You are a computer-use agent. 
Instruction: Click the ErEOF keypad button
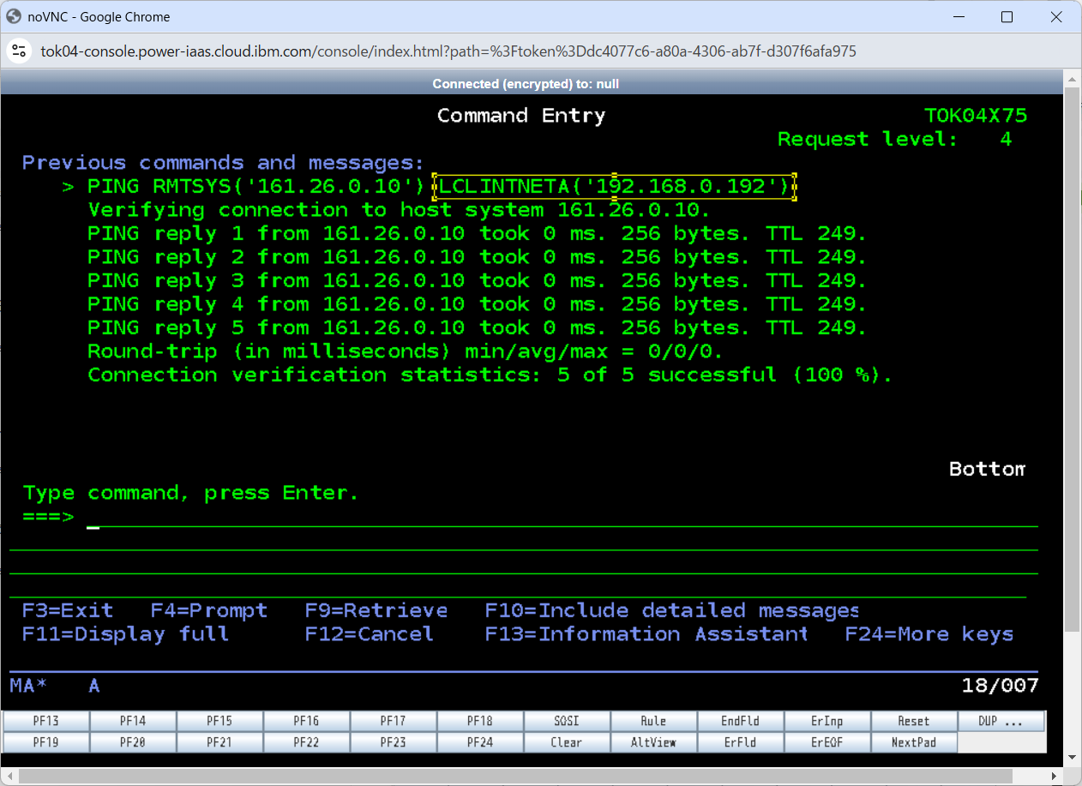click(x=827, y=742)
